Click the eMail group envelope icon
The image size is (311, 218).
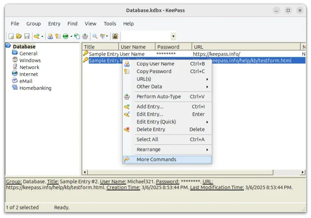pyautogui.click(x=15, y=80)
